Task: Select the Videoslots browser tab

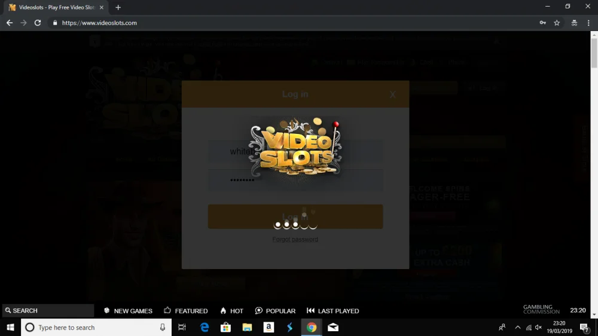Action: click(56, 7)
